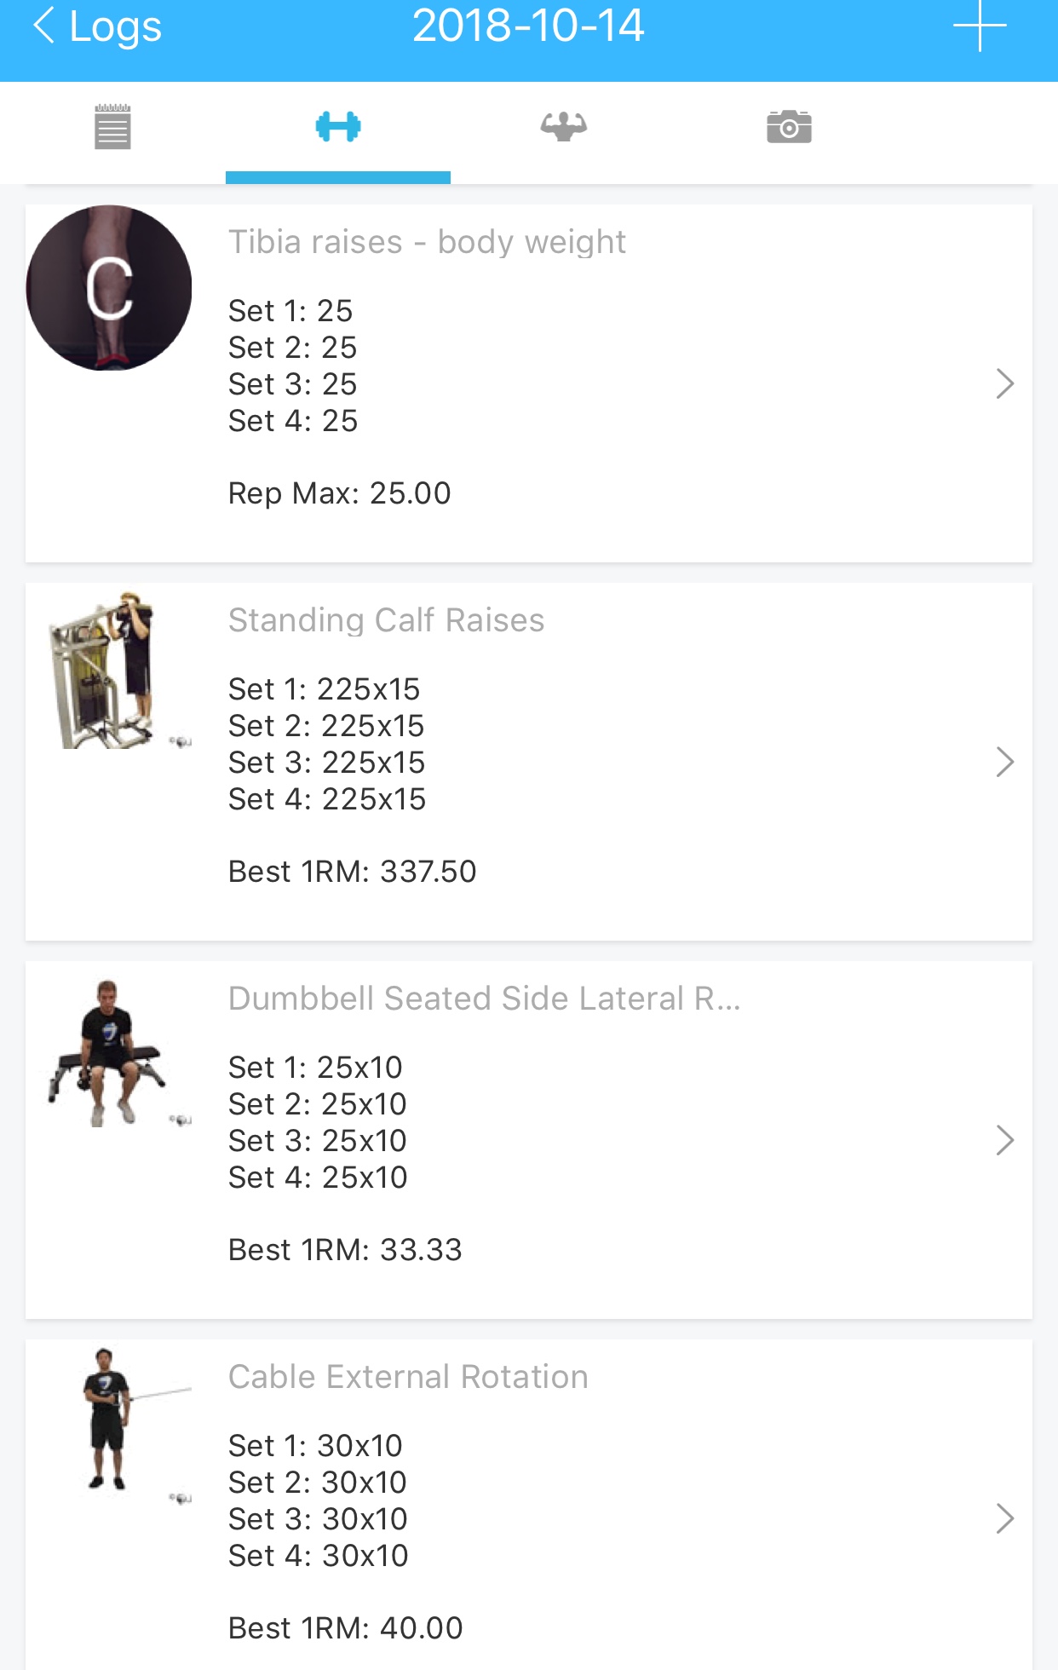
Task: Open the notepad notes tab
Action: [112, 128]
